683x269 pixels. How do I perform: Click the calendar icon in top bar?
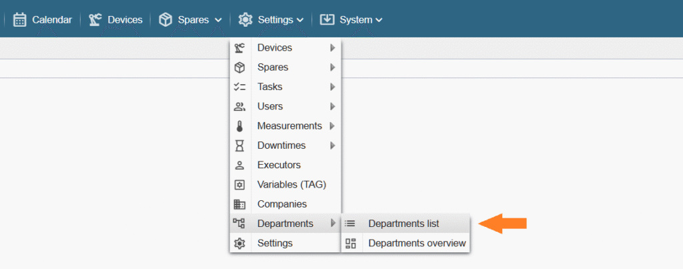(x=19, y=19)
